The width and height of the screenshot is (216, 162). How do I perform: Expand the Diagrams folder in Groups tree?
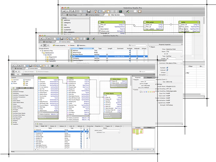coord(46,57)
